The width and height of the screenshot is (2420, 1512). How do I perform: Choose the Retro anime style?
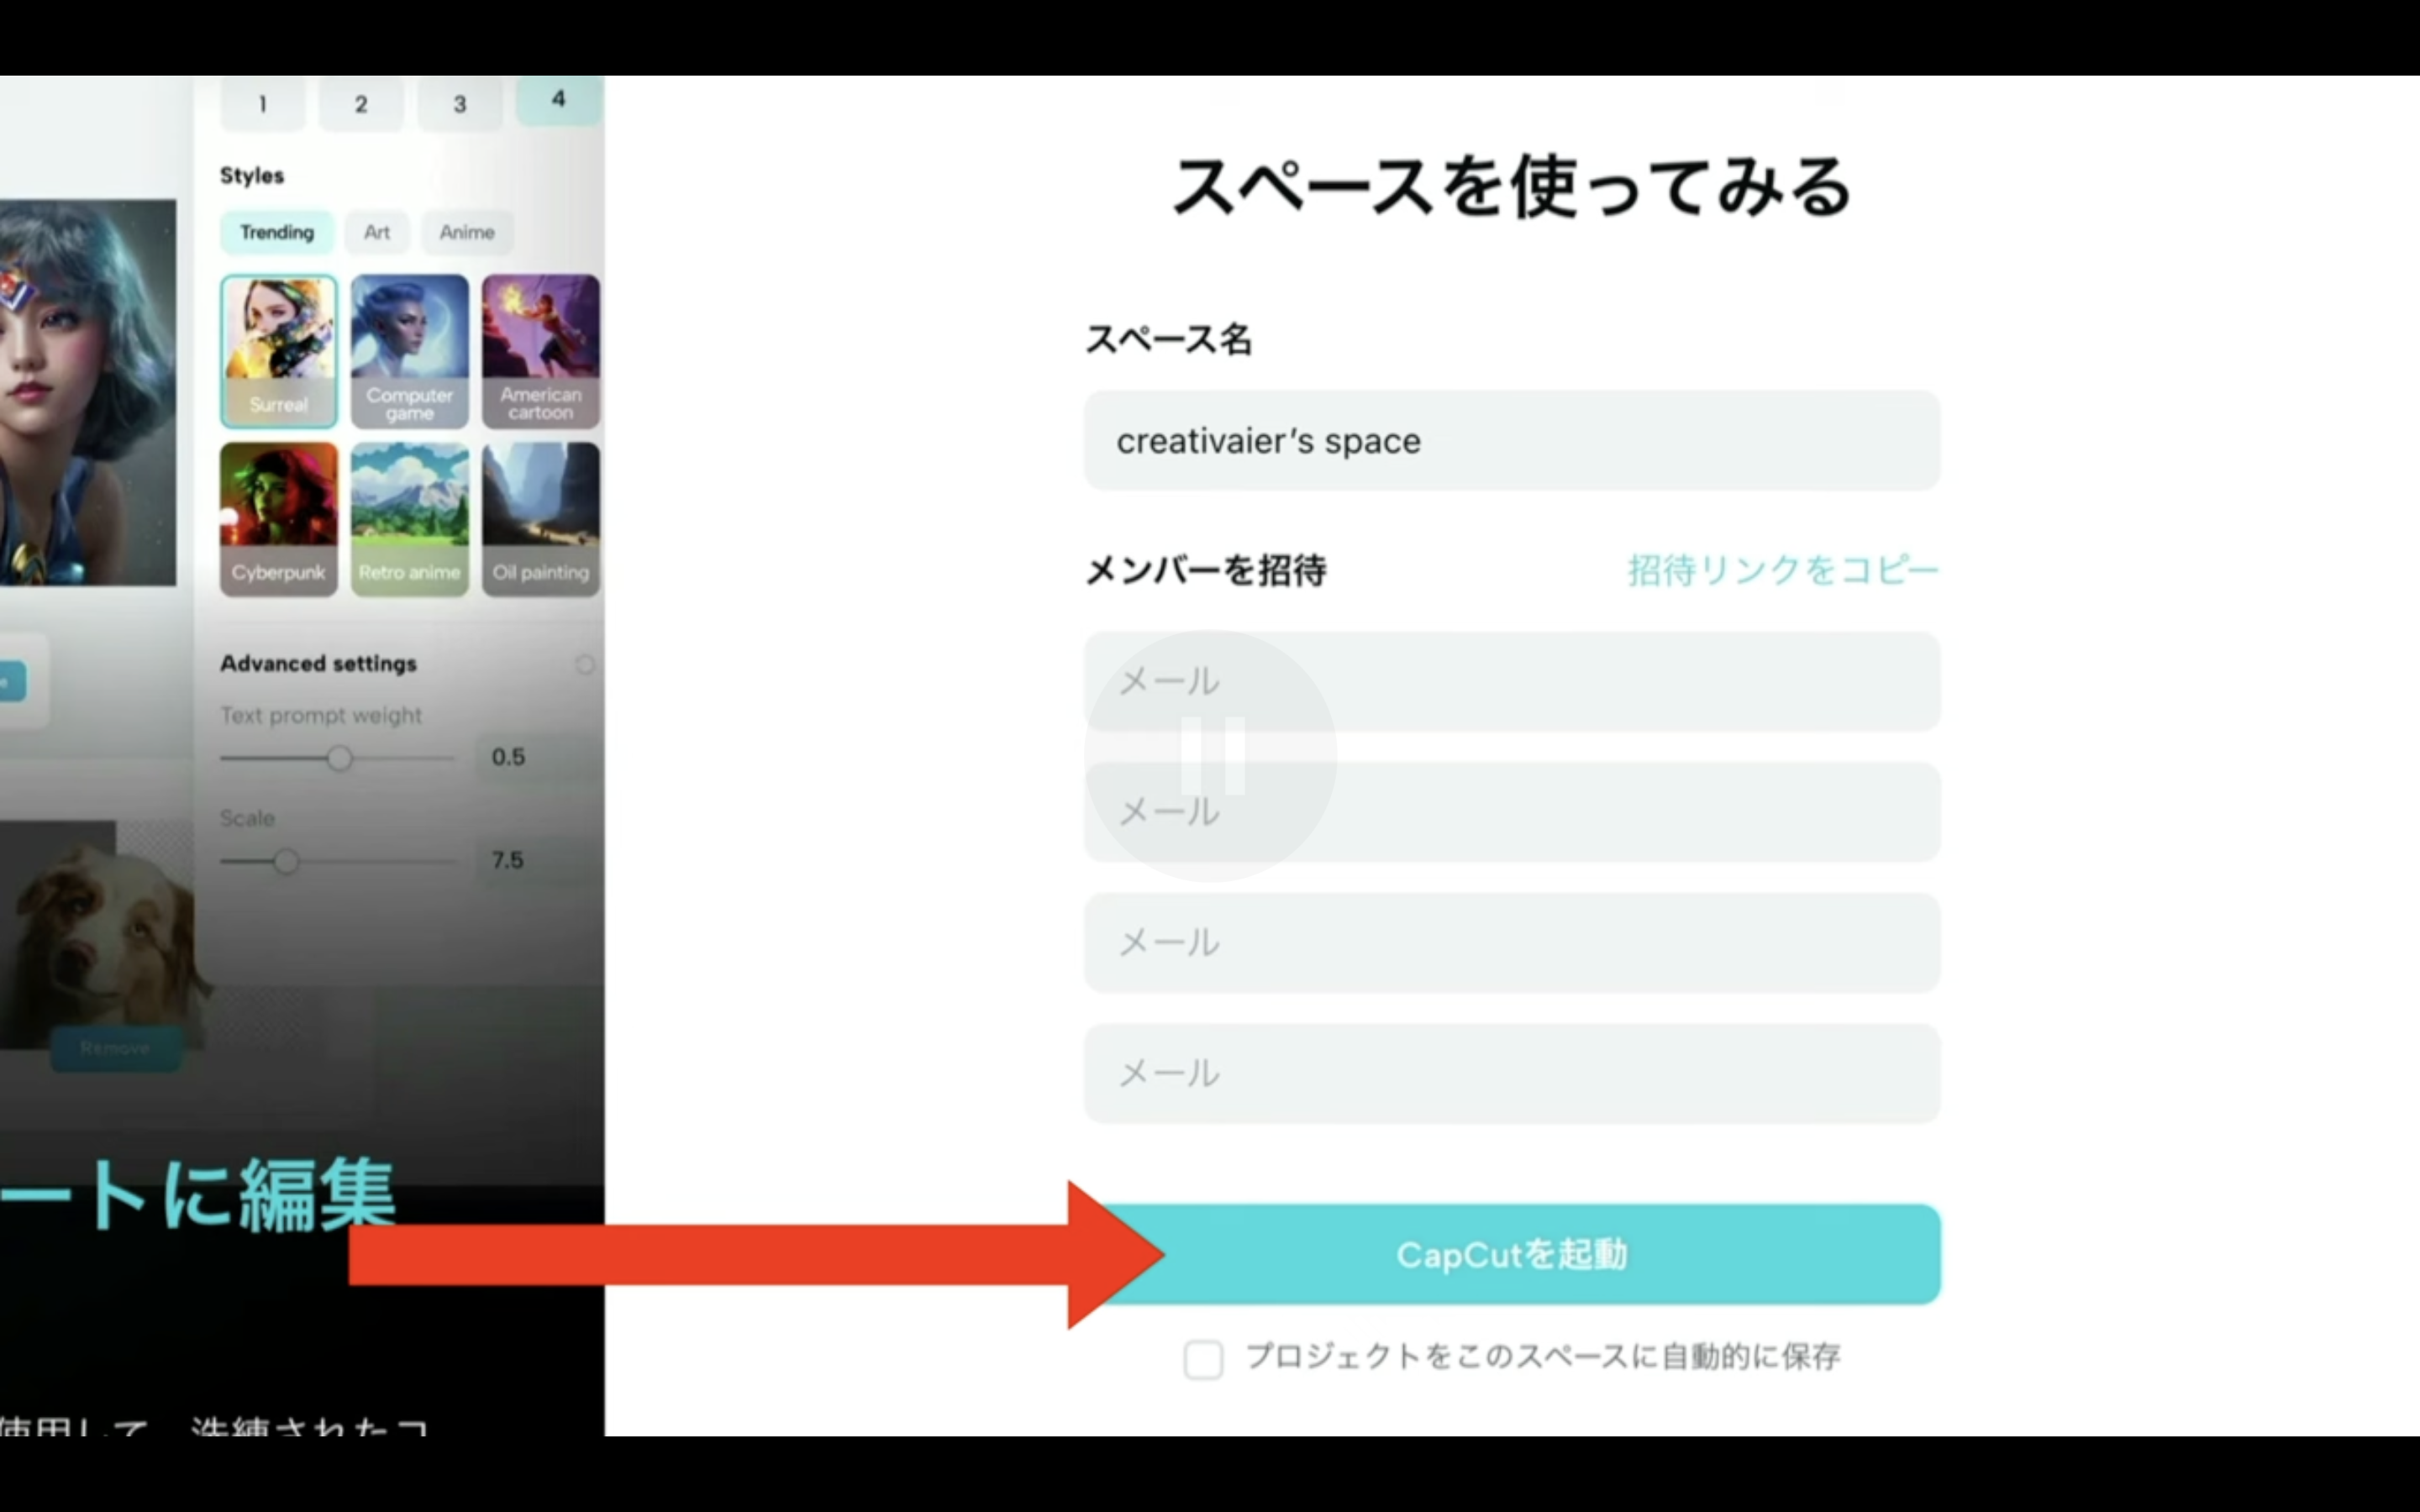point(410,519)
